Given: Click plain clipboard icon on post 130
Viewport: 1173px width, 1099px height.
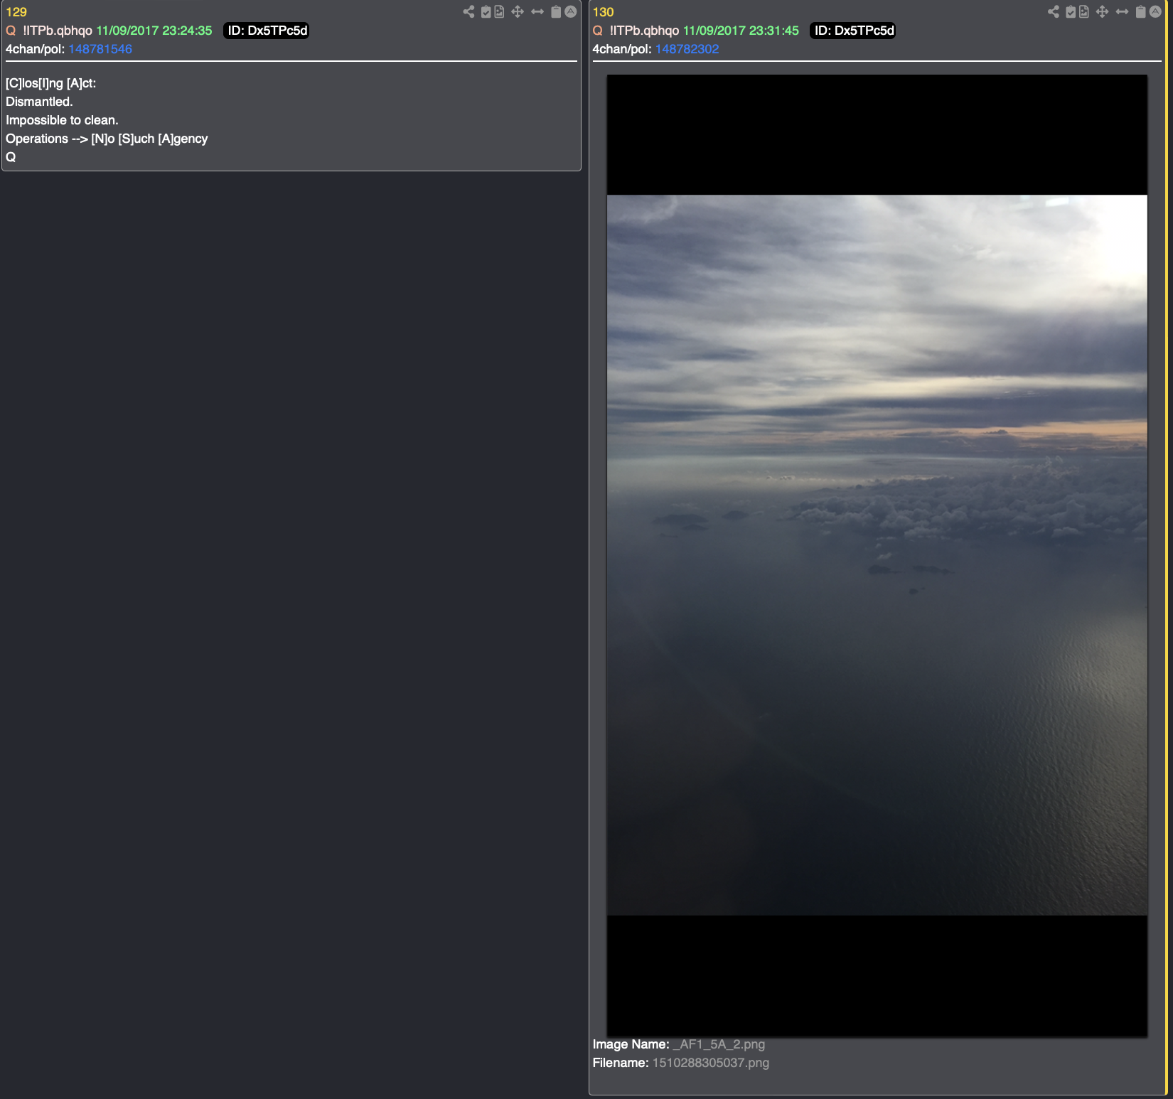Looking at the screenshot, I should (x=1140, y=11).
